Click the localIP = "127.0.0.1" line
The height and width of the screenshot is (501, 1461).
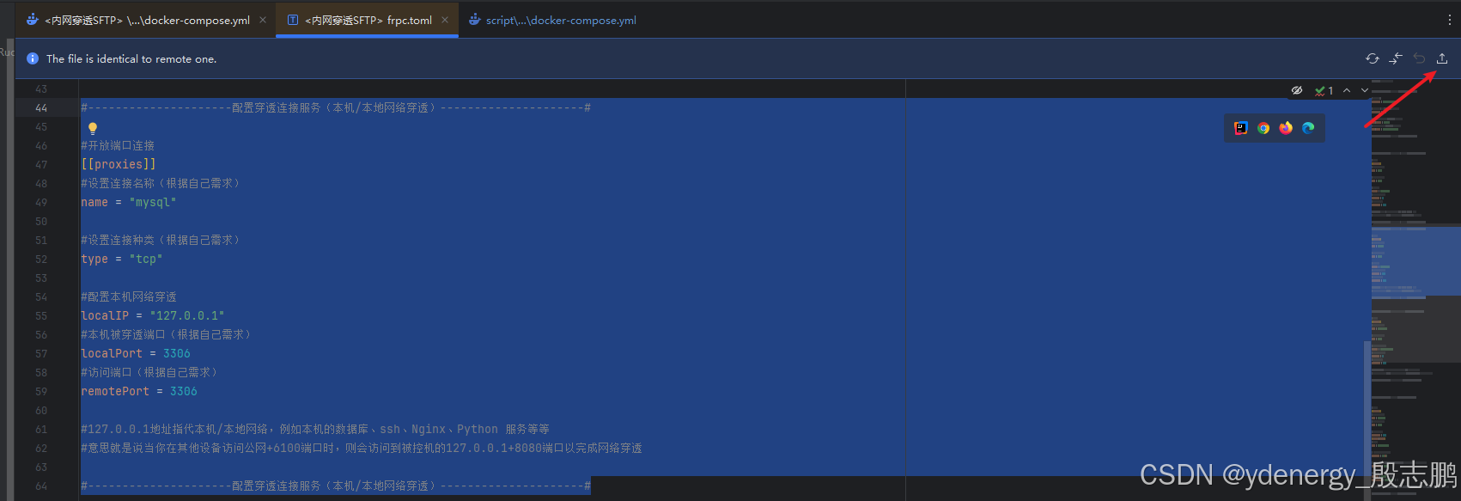(153, 315)
